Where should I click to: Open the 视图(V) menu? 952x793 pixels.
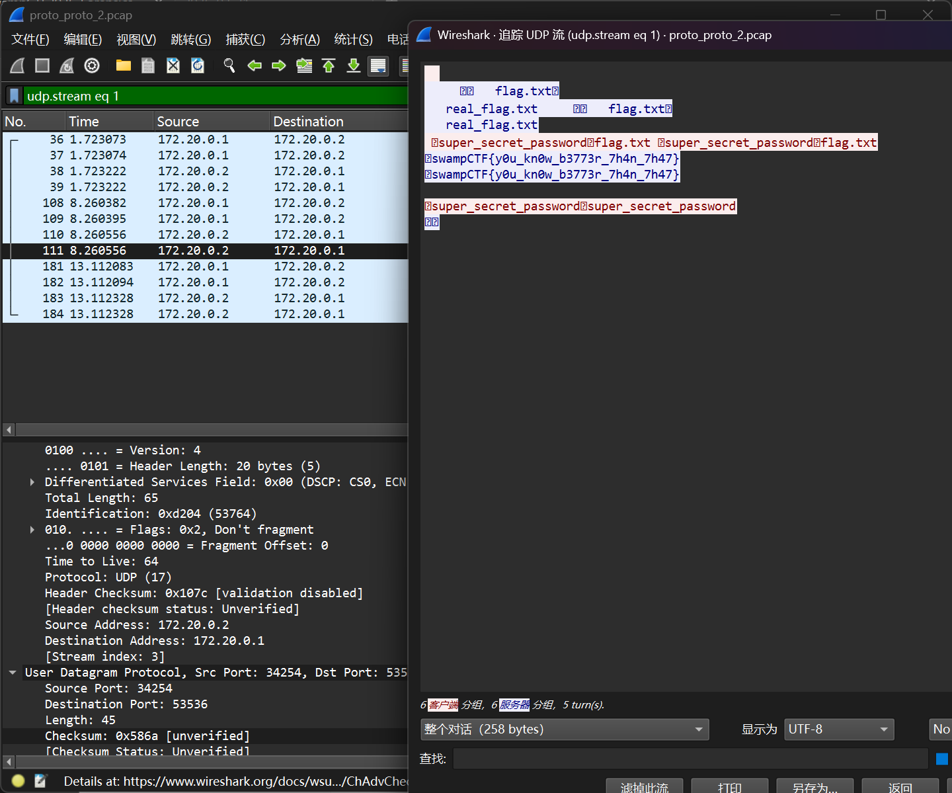click(136, 40)
